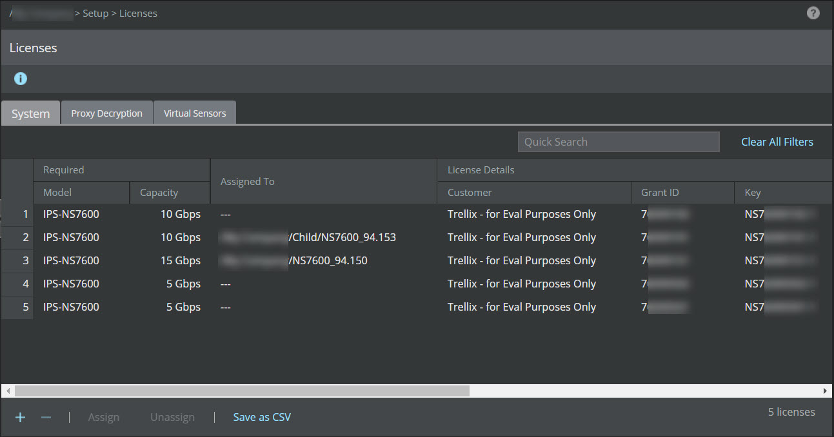
Task: Sort by the Capacity column header
Action: click(170, 192)
